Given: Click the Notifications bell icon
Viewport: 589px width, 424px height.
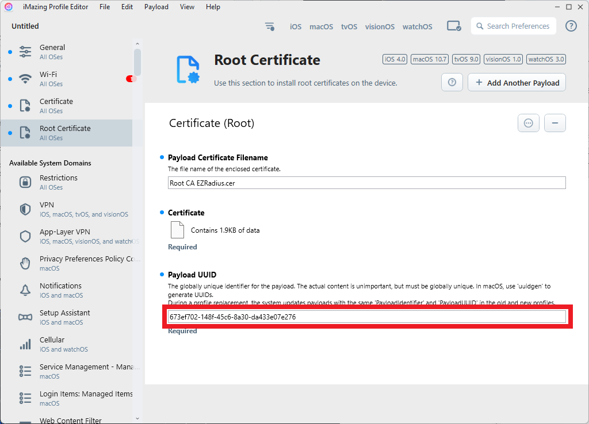Looking at the screenshot, I should (25, 290).
